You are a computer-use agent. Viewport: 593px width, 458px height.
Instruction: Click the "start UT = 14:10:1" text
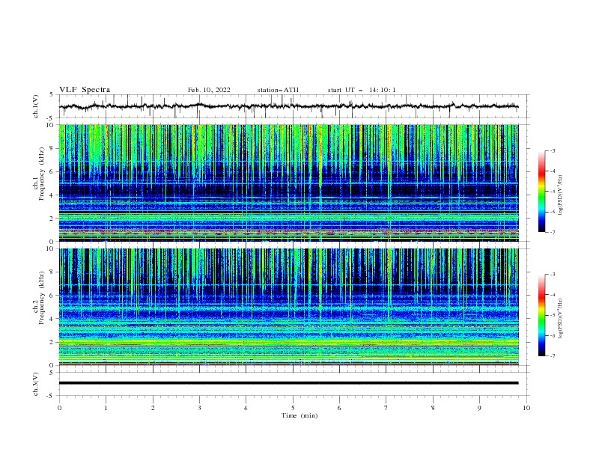(362, 90)
